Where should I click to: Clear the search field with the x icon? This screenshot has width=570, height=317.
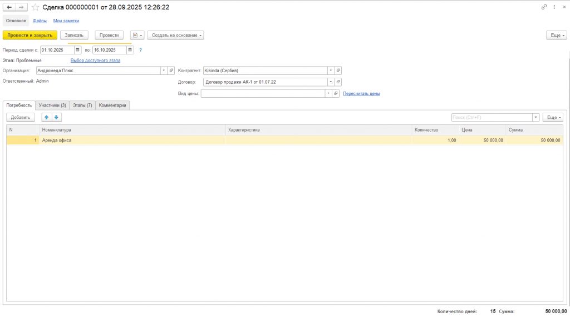[535, 117]
